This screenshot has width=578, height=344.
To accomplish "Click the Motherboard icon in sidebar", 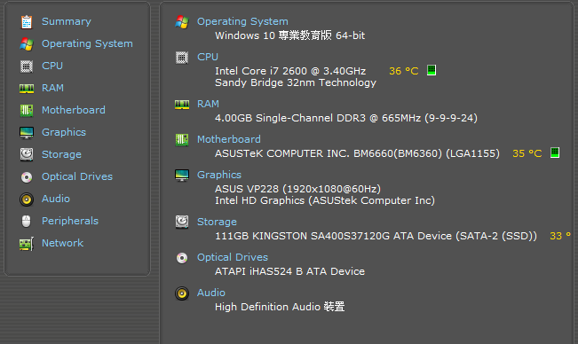I will [x=26, y=110].
